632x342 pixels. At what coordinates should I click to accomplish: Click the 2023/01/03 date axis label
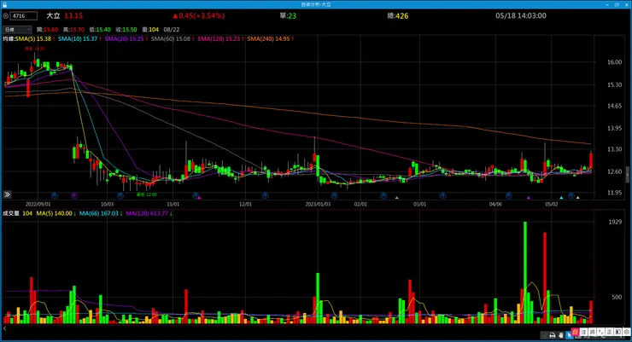pos(318,205)
